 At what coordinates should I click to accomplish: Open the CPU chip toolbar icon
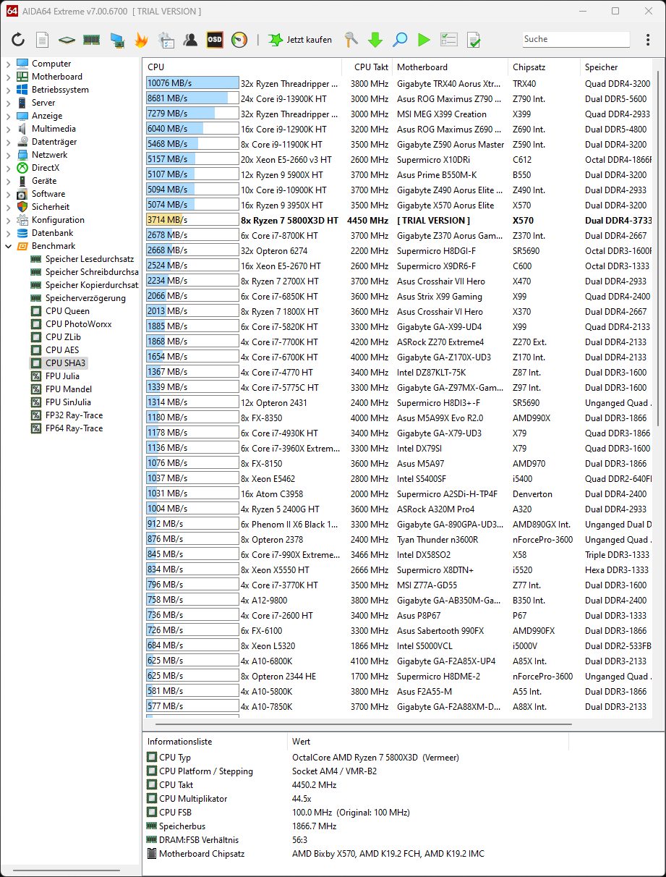(x=67, y=40)
